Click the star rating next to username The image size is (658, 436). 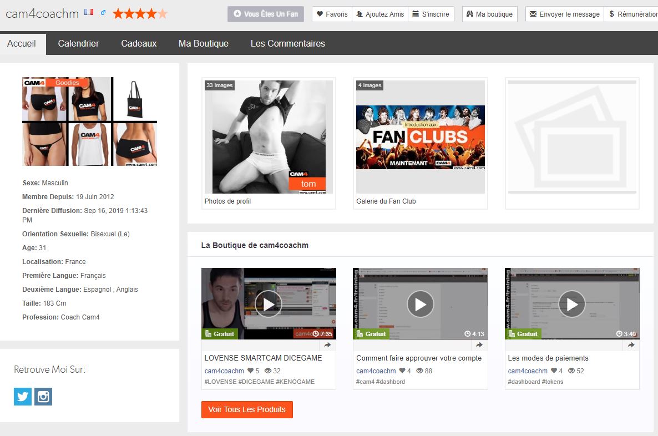[x=140, y=14]
